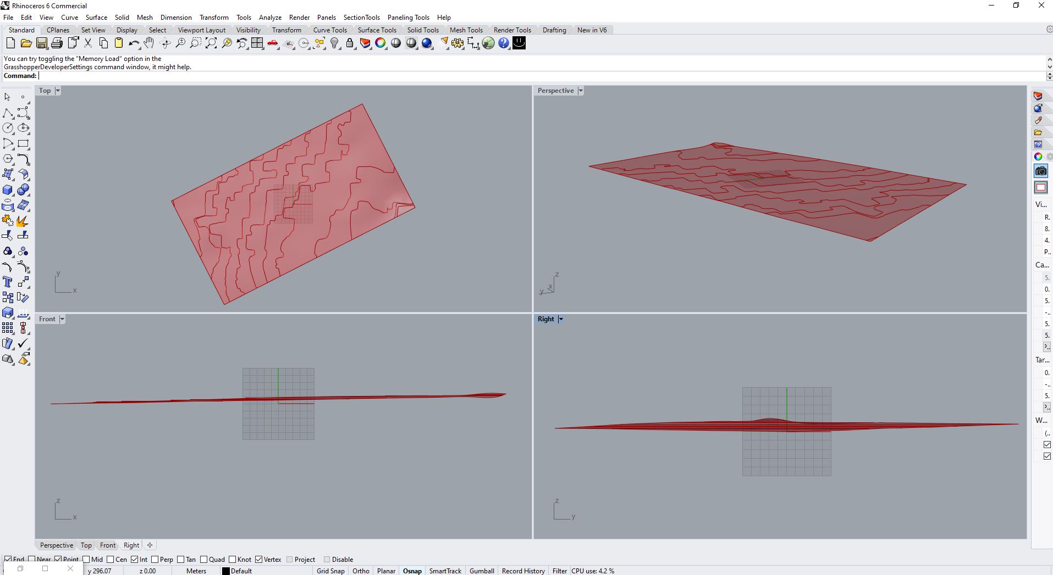Viewport: 1053px width, 575px height.
Task: Click the Grasshopper icon in toolbar
Action: point(488,43)
